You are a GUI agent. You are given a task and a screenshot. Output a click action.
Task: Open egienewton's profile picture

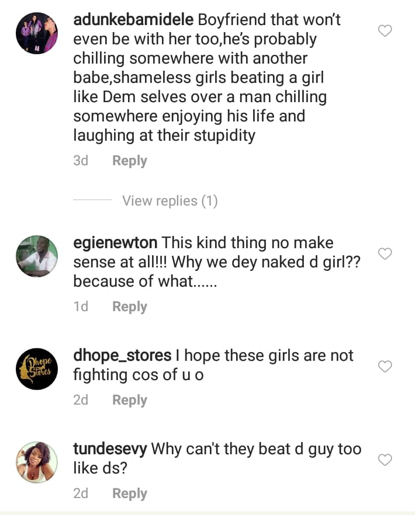(36, 256)
